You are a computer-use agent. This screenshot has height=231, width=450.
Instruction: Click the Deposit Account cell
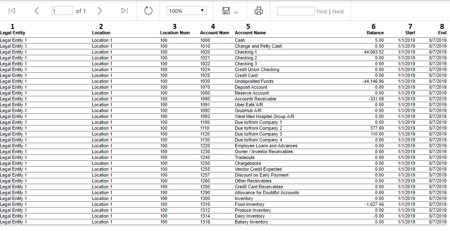click(251, 87)
